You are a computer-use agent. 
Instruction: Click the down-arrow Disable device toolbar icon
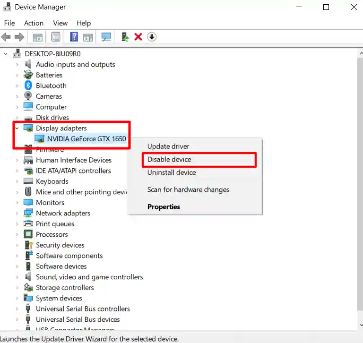pyautogui.click(x=152, y=37)
